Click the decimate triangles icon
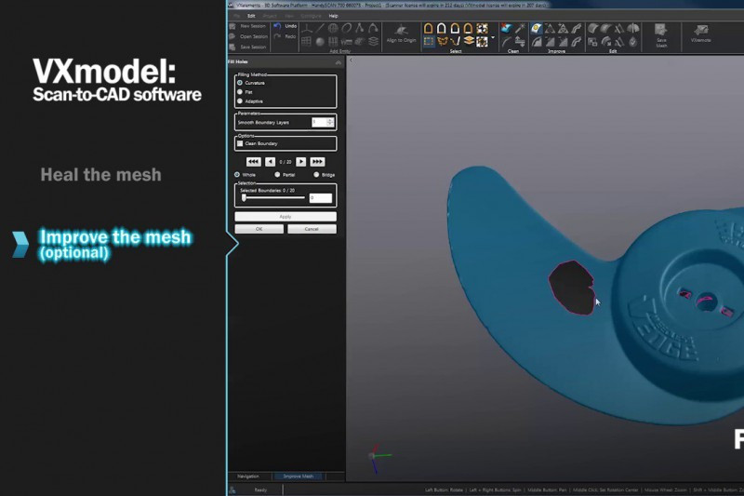Image resolution: width=744 pixels, height=496 pixels. [x=550, y=29]
